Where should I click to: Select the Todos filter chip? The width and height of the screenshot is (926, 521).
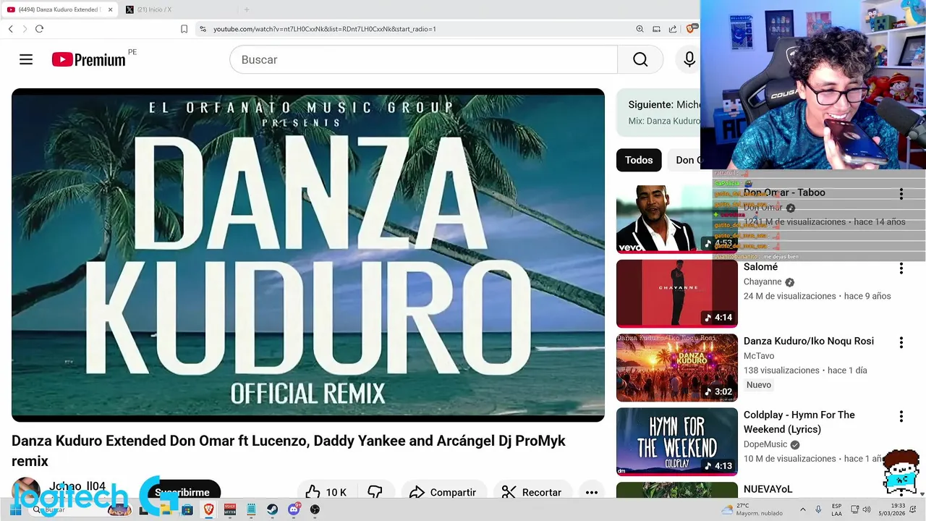639,160
